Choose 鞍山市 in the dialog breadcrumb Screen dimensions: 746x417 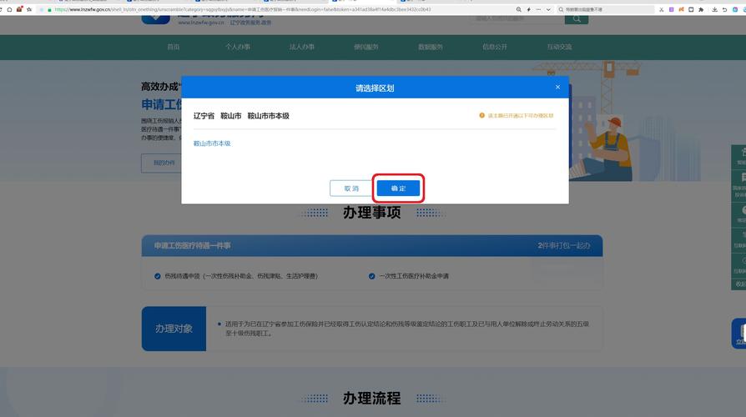tap(231, 116)
